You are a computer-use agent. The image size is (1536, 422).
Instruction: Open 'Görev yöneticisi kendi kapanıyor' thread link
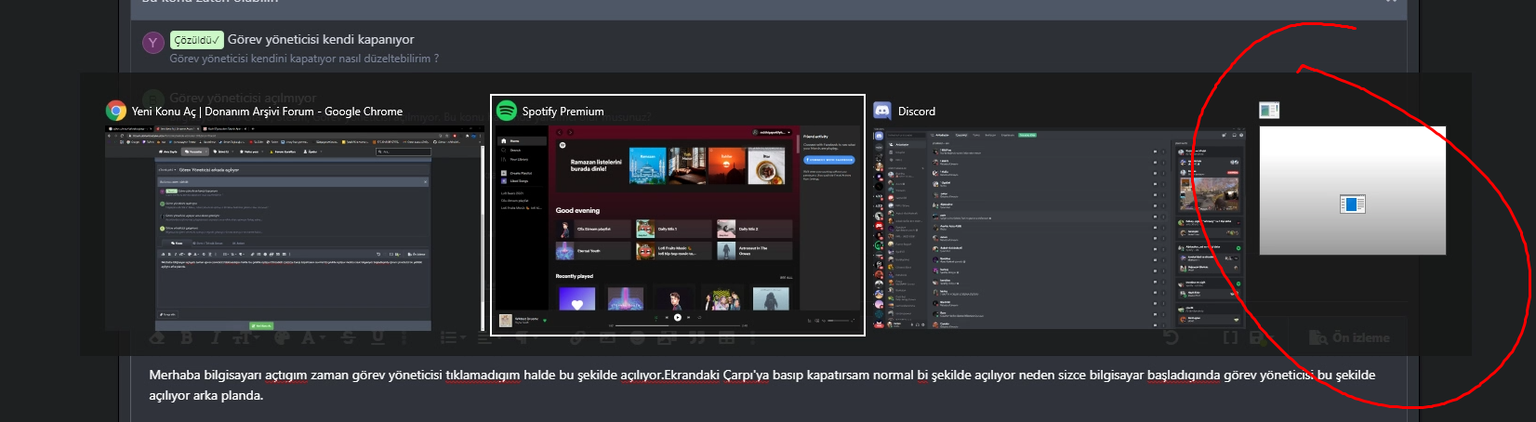(x=321, y=39)
